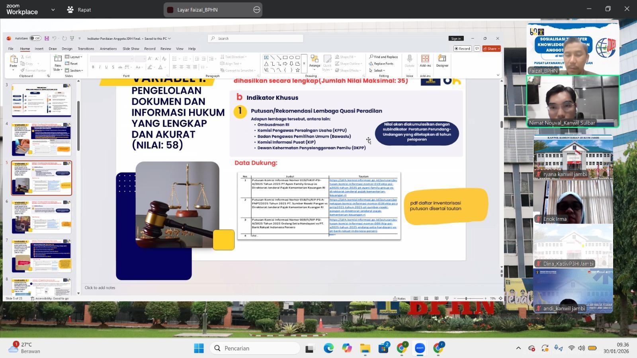Viewport: 637px width, 358px height.
Task: Switch to the Slide Show tab
Action: pyautogui.click(x=131, y=49)
